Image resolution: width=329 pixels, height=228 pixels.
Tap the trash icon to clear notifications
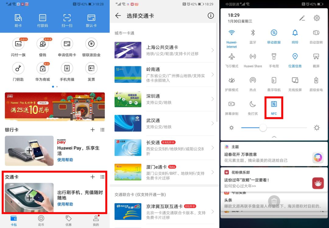[274, 201]
